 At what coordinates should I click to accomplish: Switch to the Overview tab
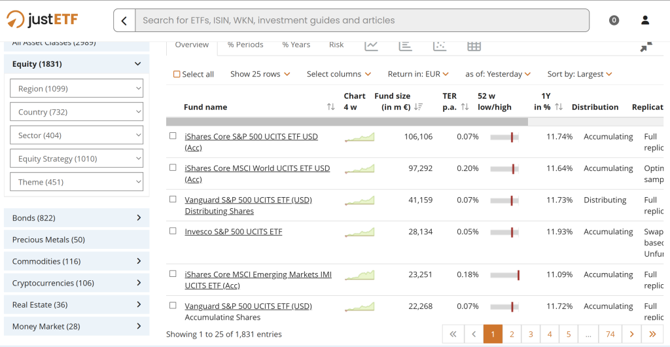pos(192,45)
